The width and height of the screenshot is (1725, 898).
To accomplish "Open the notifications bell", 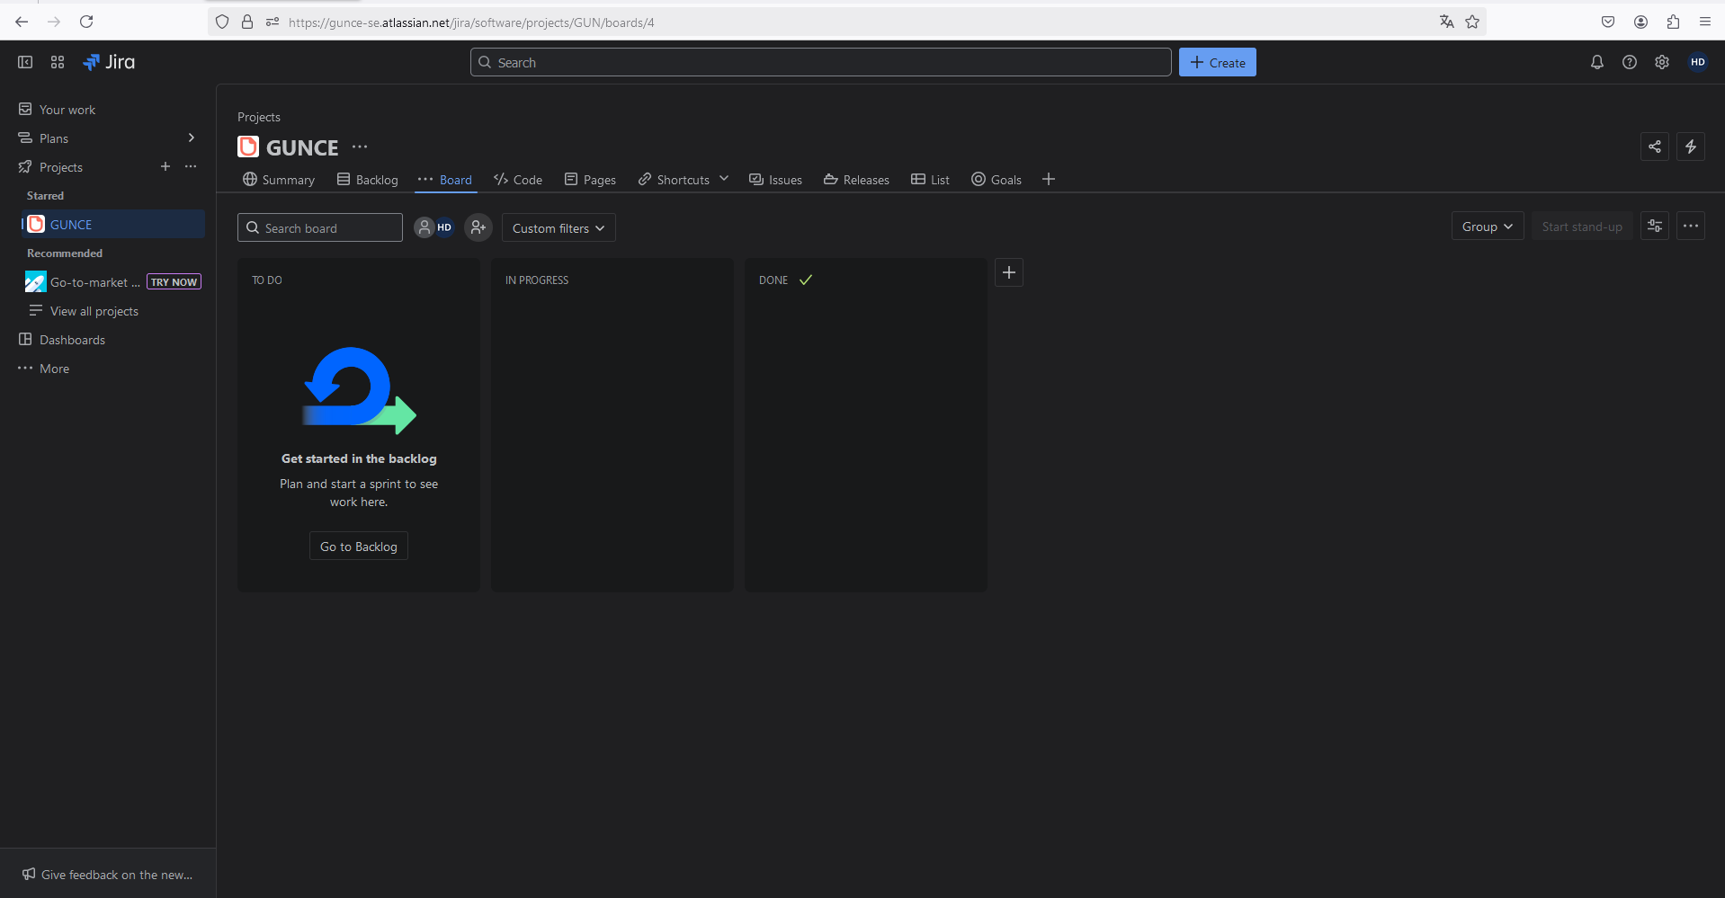I will (x=1597, y=62).
